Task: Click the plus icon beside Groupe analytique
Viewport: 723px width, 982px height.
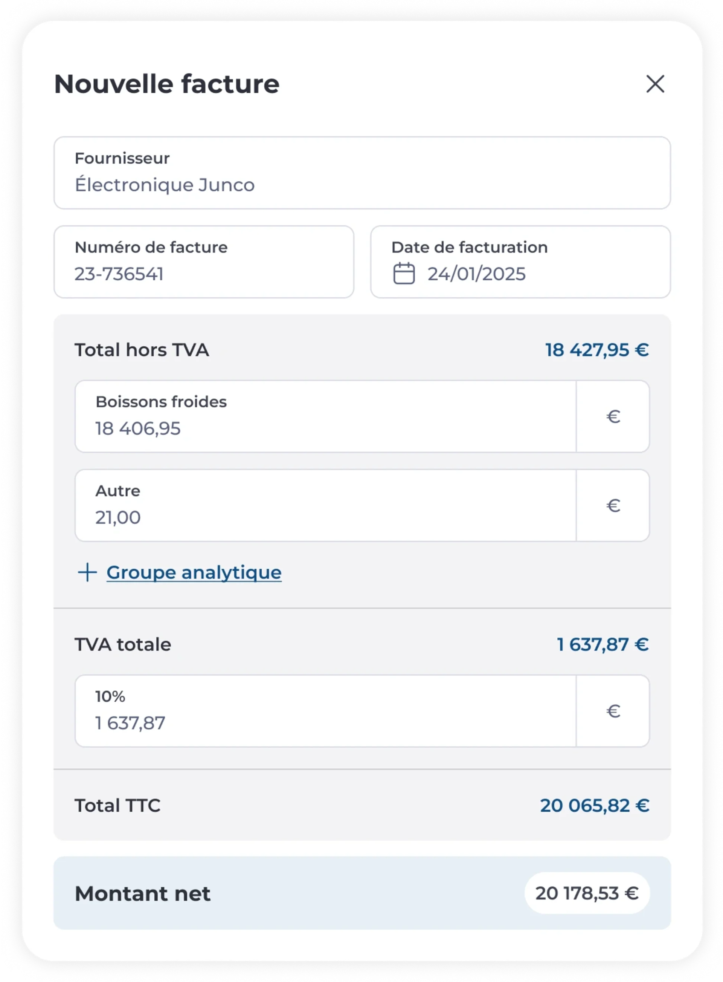Action: click(87, 572)
